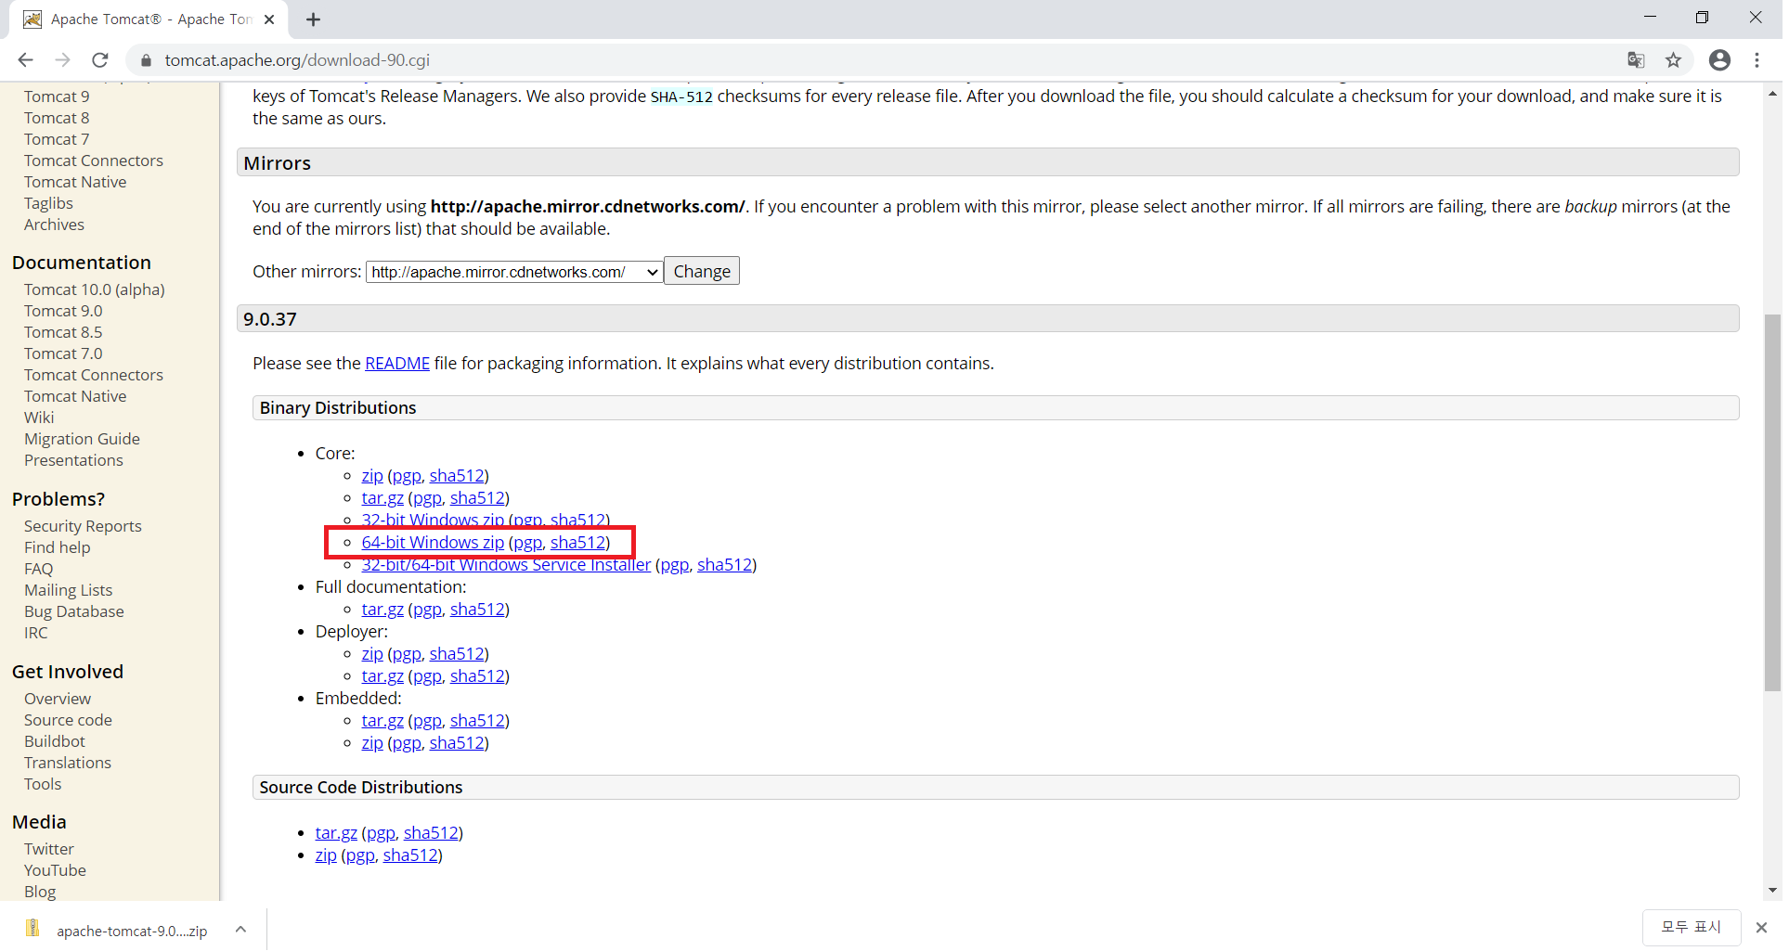Download 32-bit/64-bit Windows Service Installer
Screen dimensions: 1789x951
pyautogui.click(x=506, y=565)
